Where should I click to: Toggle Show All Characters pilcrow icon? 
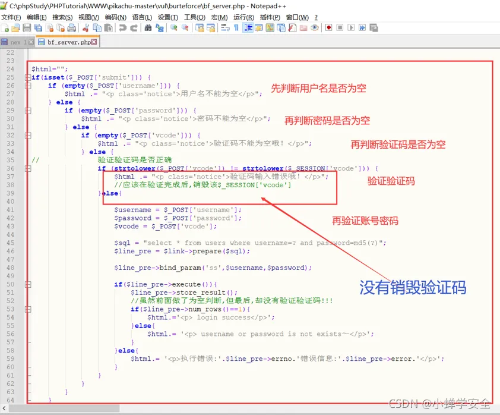pyautogui.click(x=236, y=28)
